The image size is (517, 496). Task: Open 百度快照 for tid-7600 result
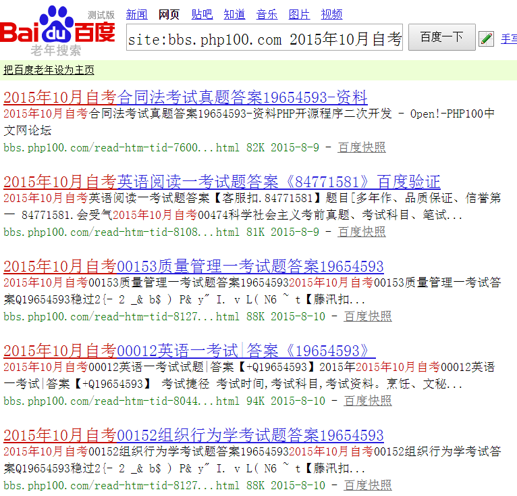tap(362, 147)
